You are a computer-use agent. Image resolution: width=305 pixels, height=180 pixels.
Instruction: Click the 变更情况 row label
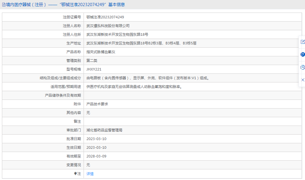coord(74,165)
